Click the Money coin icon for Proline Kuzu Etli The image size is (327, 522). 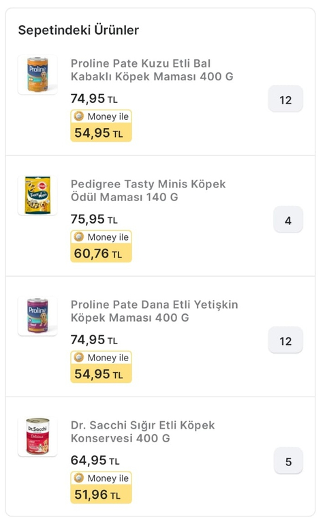tap(79, 116)
